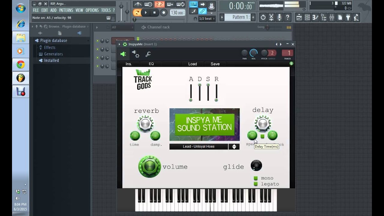This screenshot has height=216, width=384.
Task: Click the wrench settings icon in plugin
Action: point(148,54)
